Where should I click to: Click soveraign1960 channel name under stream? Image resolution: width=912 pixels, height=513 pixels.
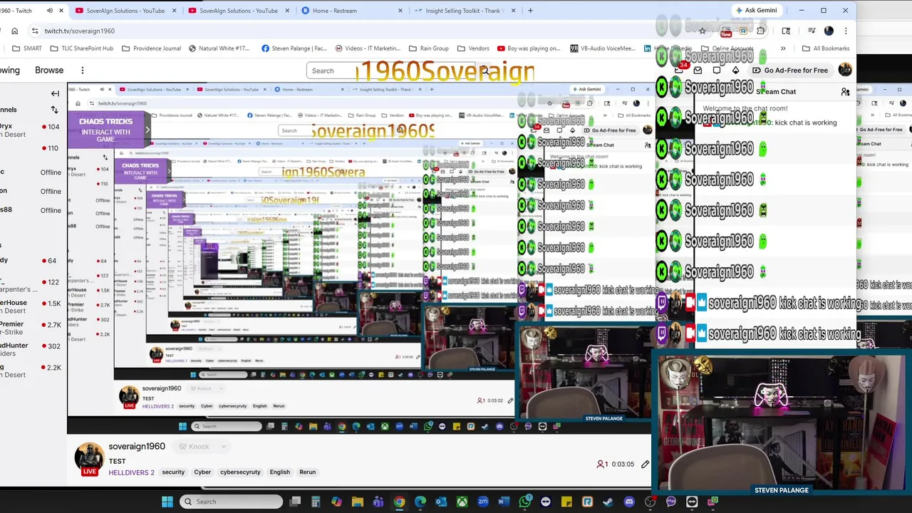(137, 447)
